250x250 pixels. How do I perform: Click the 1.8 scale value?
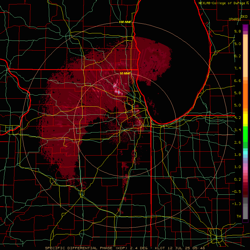tap(237, 155)
